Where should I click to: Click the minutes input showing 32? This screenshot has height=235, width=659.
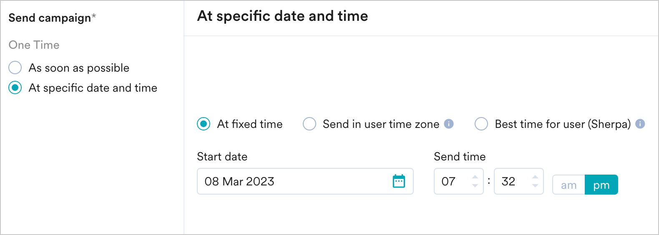pyautogui.click(x=511, y=181)
